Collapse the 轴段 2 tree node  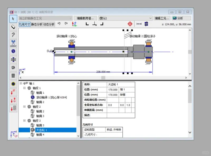click(24, 107)
